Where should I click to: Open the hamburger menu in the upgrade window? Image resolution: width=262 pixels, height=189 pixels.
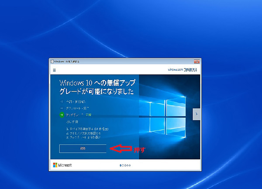tap(54, 70)
